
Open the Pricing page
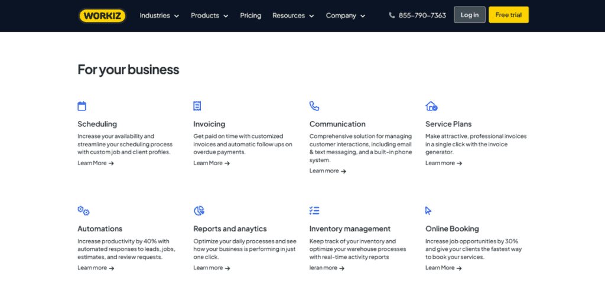[x=251, y=15]
